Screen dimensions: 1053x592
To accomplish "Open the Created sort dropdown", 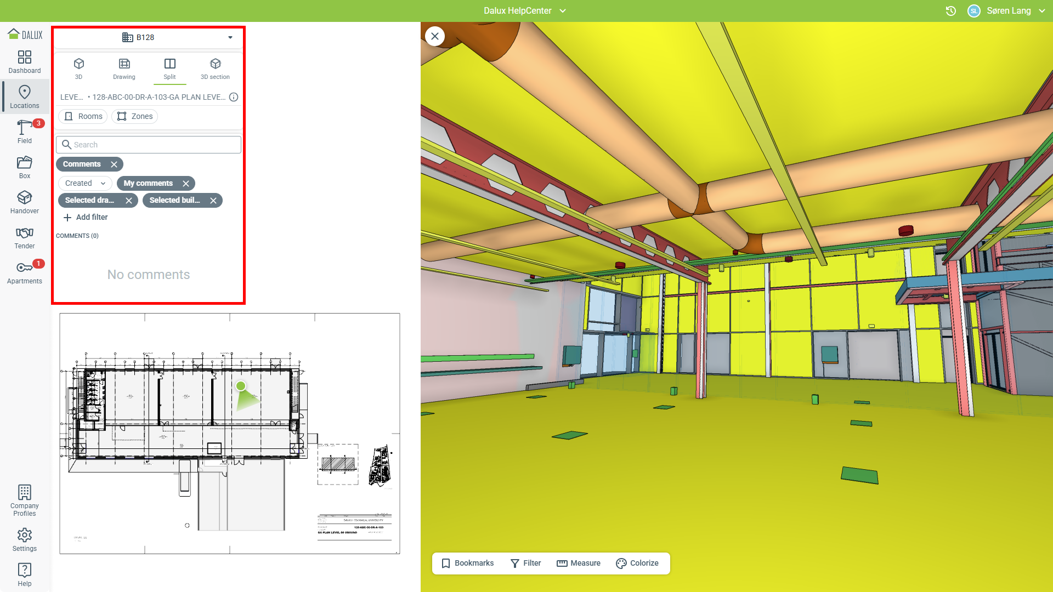I will coord(85,184).
